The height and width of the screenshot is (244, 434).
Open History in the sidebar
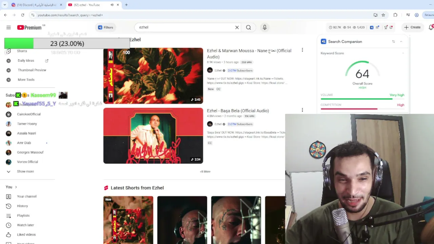tap(22, 206)
